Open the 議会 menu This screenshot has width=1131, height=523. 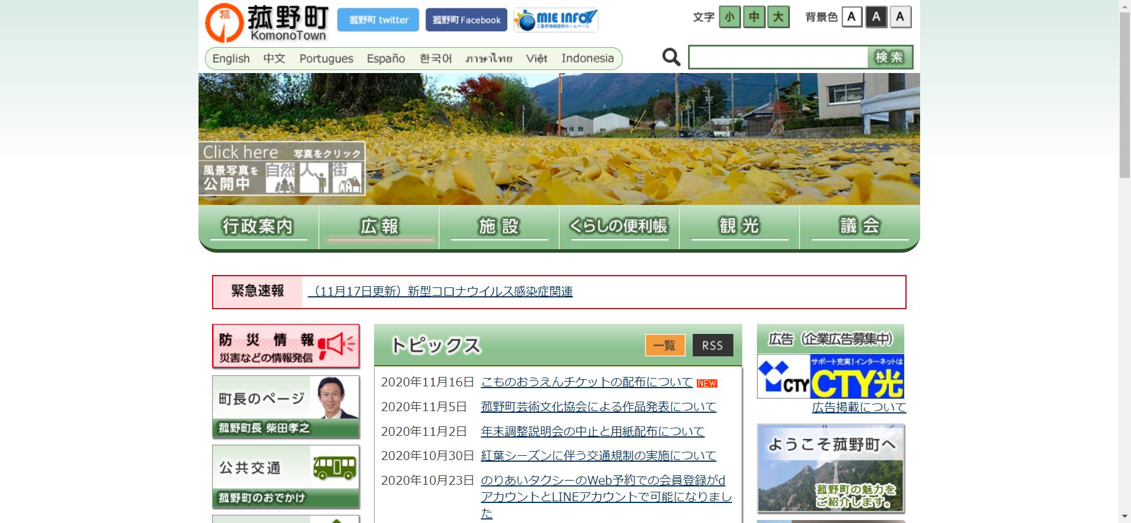click(x=859, y=227)
